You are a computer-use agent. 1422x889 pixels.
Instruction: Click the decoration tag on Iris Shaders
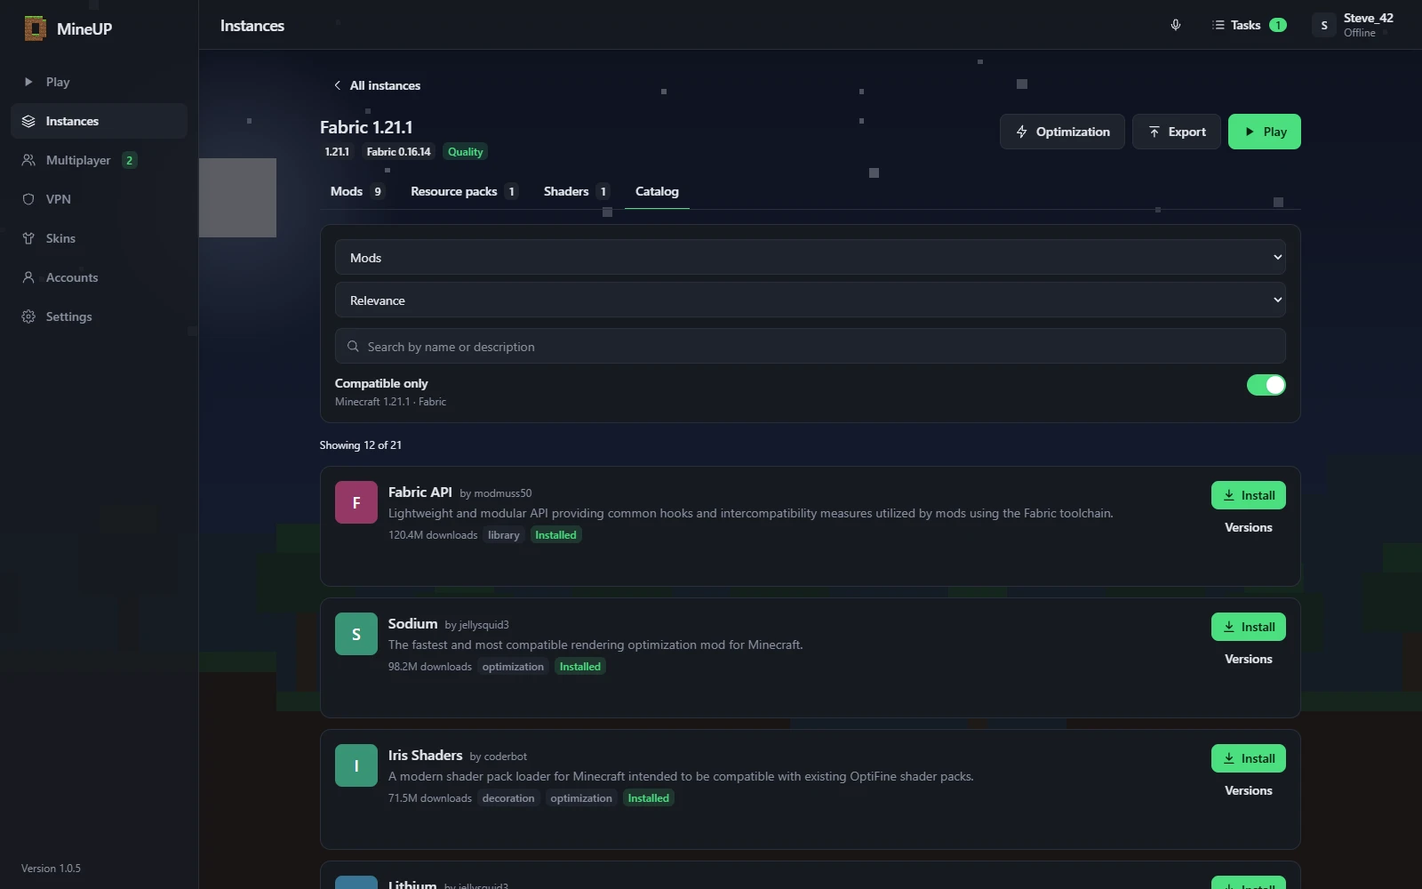tap(508, 798)
